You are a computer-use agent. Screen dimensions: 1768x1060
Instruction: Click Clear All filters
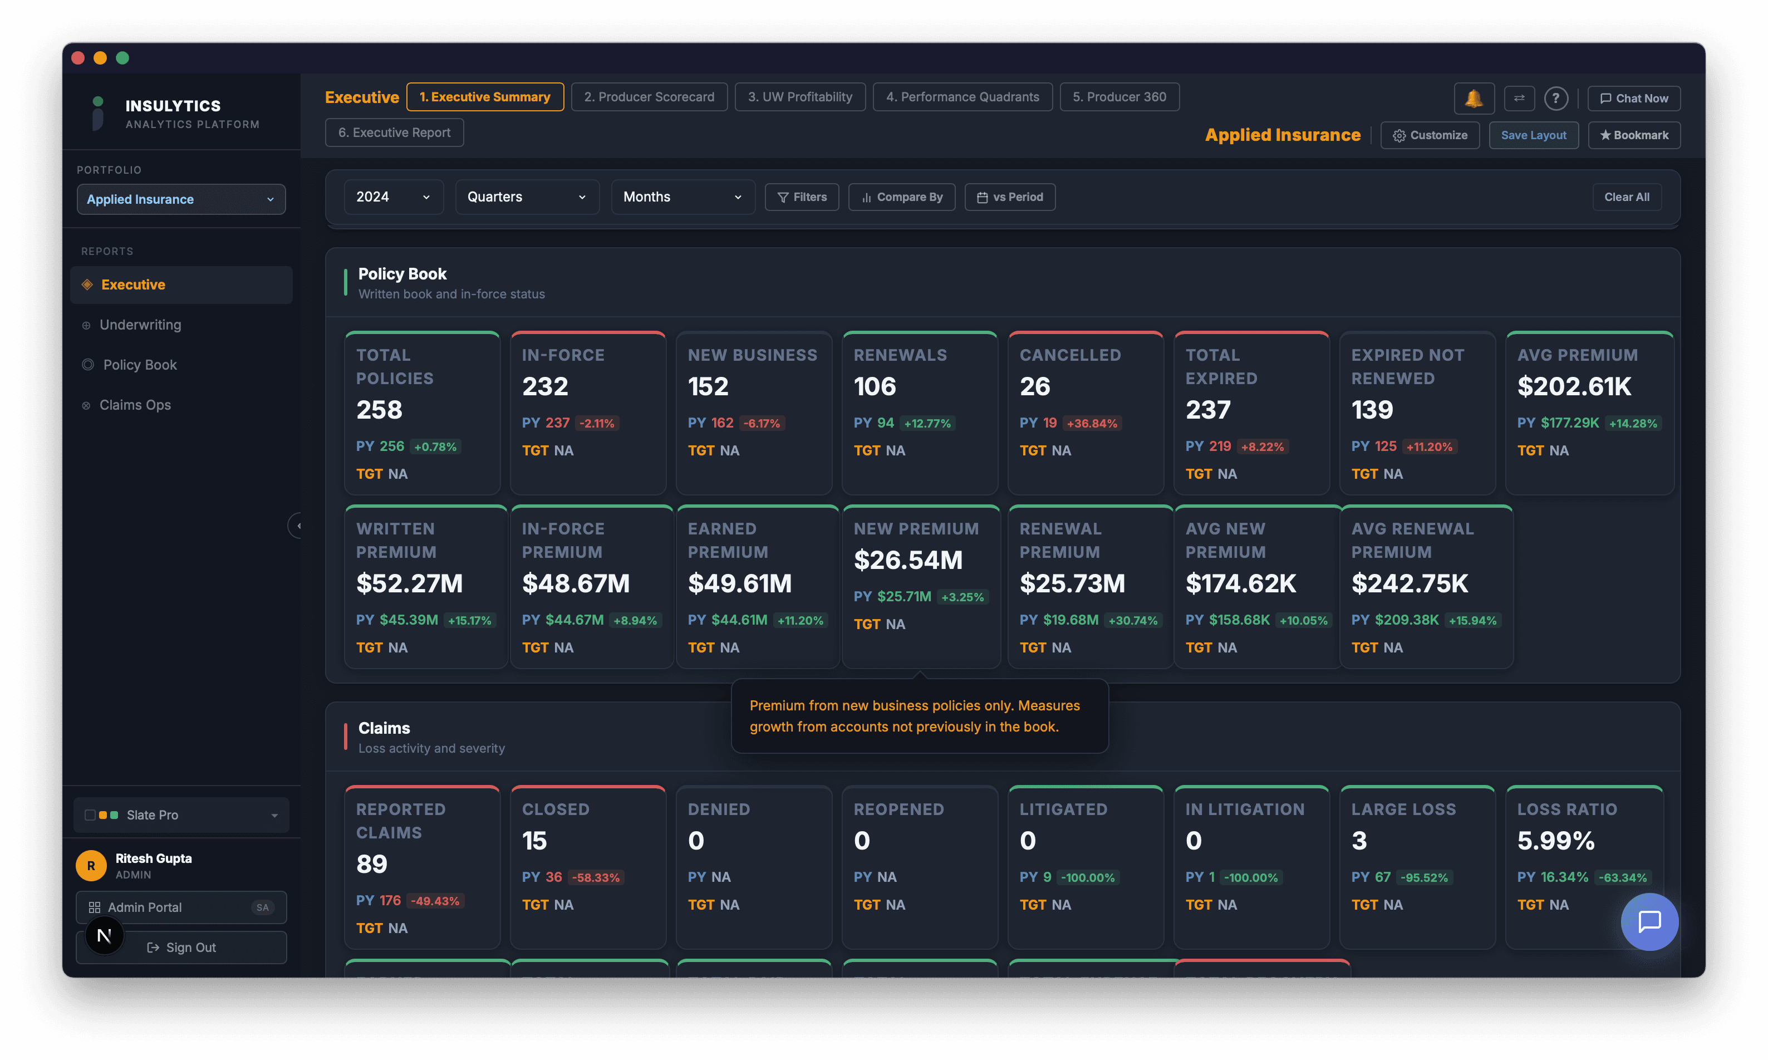tap(1627, 197)
